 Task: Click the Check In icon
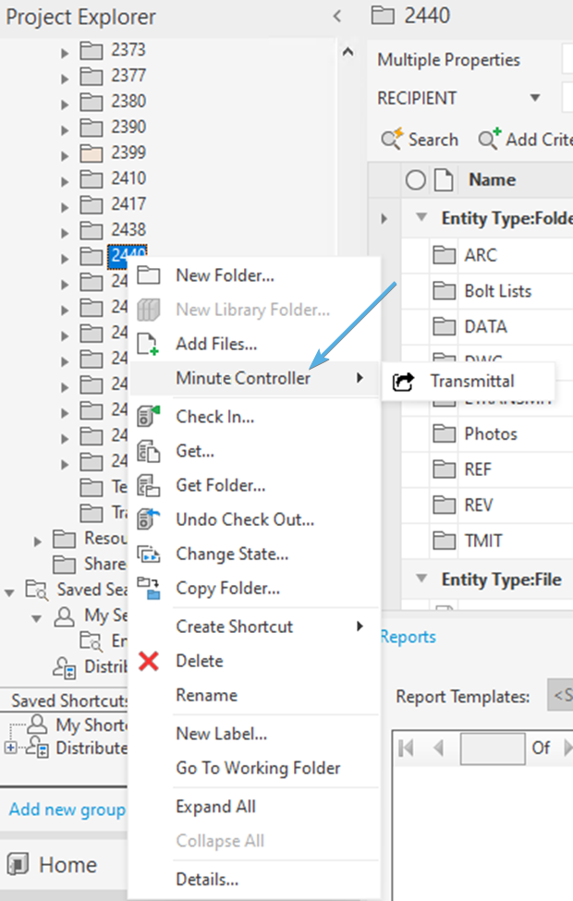tap(149, 417)
